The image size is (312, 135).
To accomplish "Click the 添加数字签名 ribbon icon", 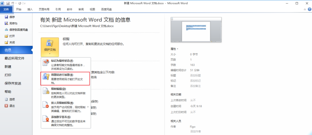I will click(x=46, y=119).
